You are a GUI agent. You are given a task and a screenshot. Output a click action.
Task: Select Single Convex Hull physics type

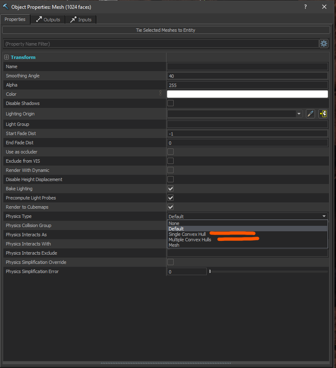pos(187,234)
